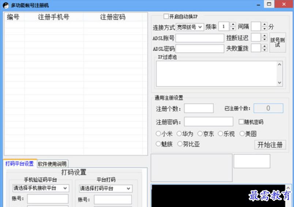Focus 账号 field under 手机验证码平台
Screen dimensions: 294x207
(48, 199)
